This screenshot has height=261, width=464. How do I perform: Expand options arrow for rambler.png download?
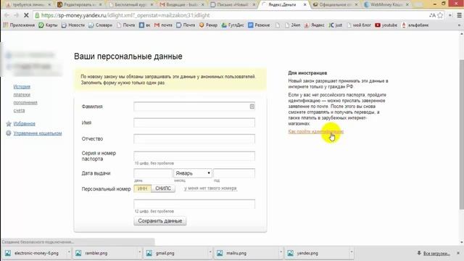click(139, 253)
